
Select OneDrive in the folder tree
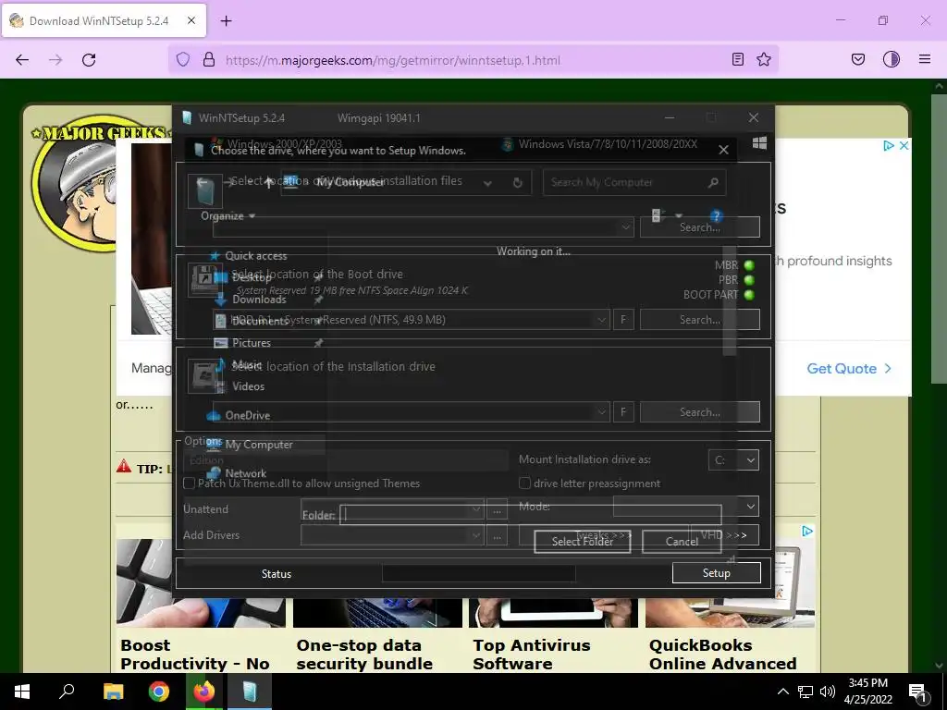pos(247,415)
